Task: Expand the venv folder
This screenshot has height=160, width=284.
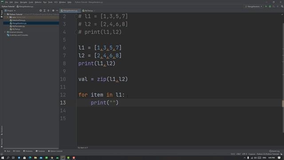Action: coord(8,17)
